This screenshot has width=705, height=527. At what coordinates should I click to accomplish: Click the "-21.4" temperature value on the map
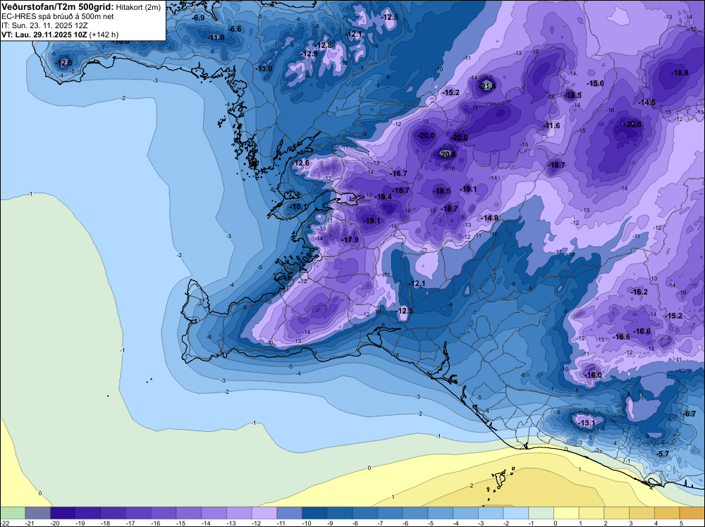tap(489, 86)
